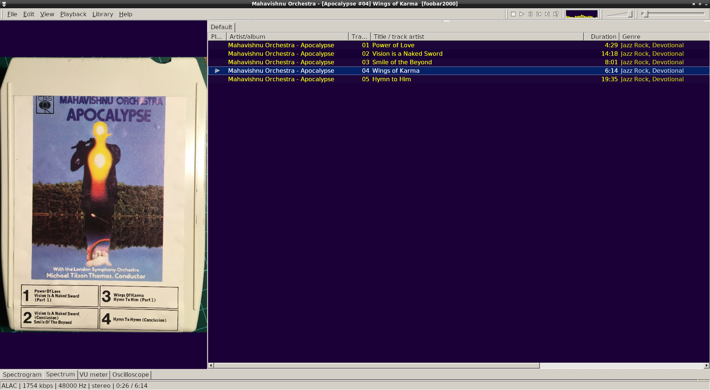The image size is (710, 390).
Task: Open the File menu
Action: pyautogui.click(x=12, y=14)
